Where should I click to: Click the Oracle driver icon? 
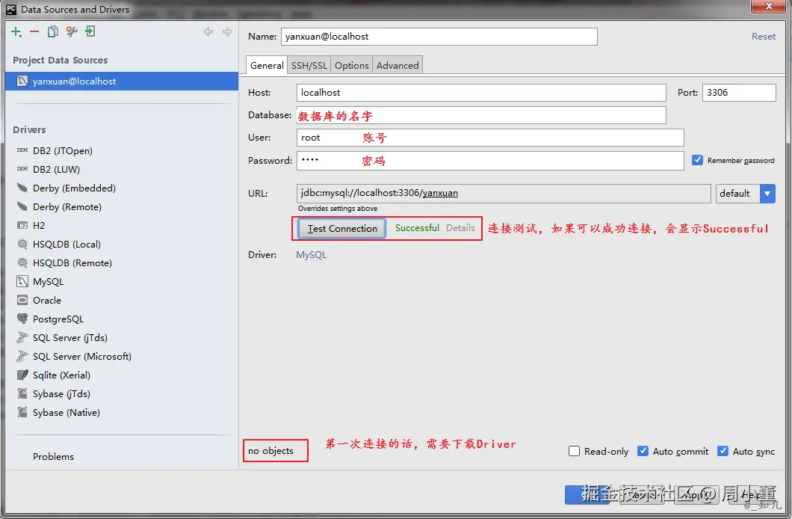[22, 300]
